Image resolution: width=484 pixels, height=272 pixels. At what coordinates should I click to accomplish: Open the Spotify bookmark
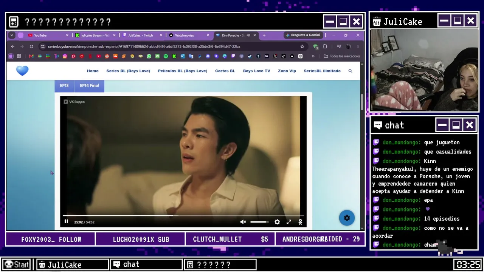pos(166,56)
